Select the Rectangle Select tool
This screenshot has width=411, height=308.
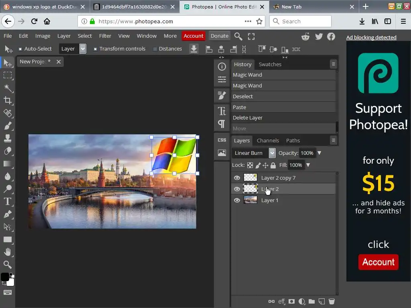[x=8, y=75]
